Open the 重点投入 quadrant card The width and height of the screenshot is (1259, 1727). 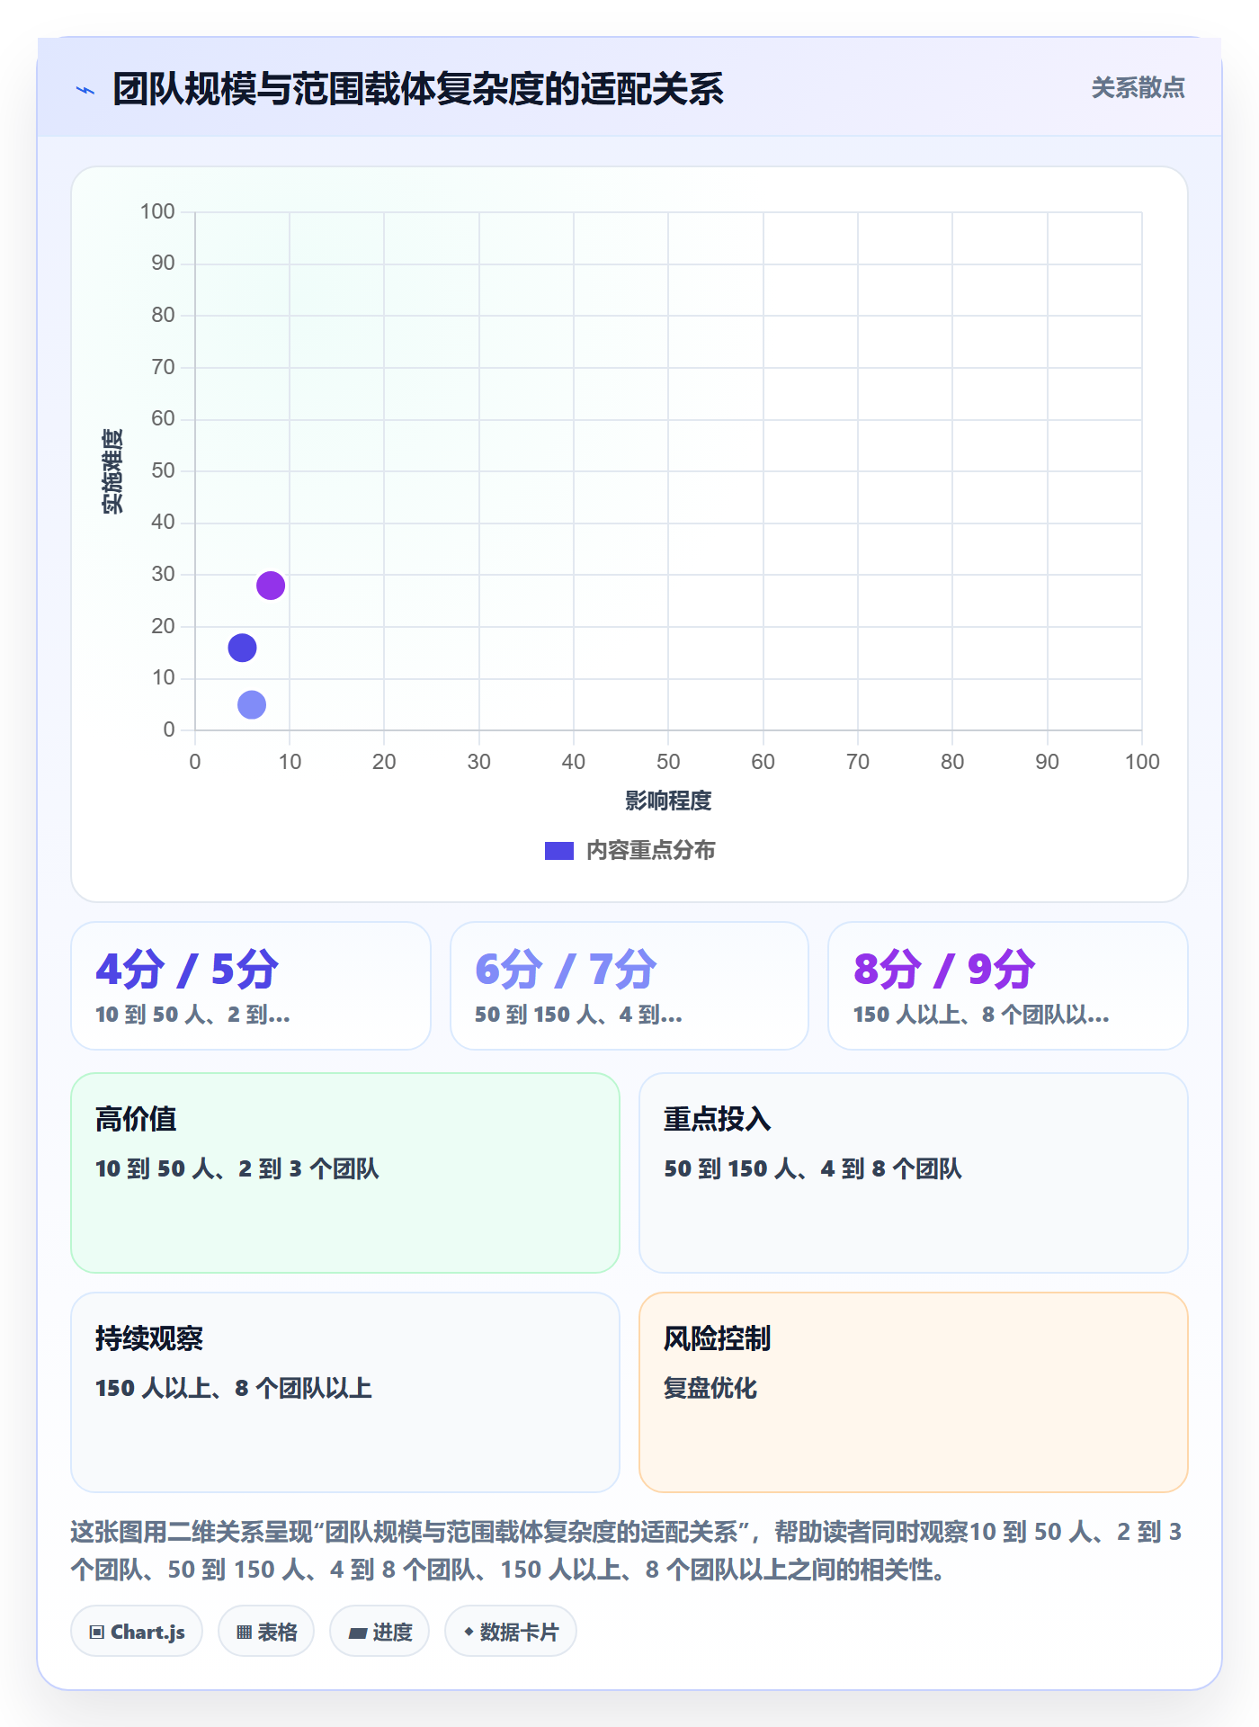click(914, 1173)
